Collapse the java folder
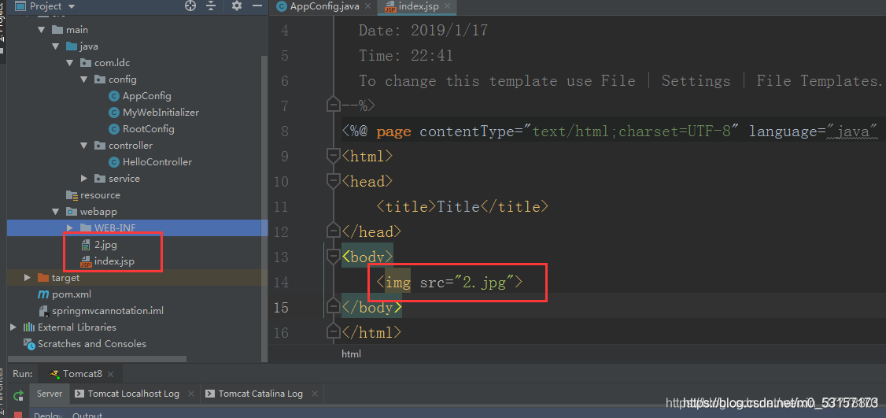Image resolution: width=886 pixels, height=418 pixels. (x=55, y=46)
